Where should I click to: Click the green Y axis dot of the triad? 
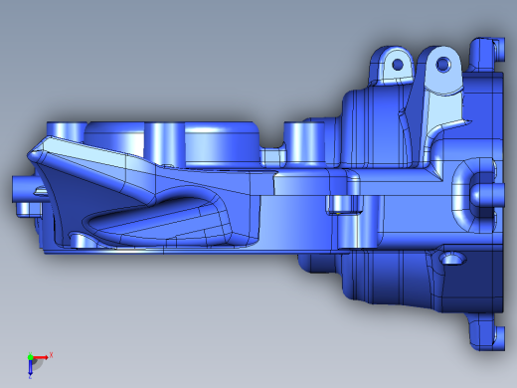(30, 357)
